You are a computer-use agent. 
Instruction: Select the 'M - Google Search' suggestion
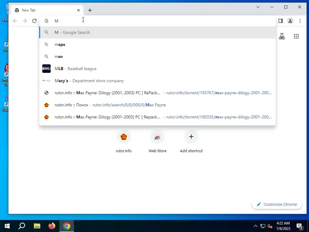pos(158,32)
